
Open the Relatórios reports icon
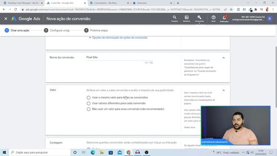pos(187,18)
